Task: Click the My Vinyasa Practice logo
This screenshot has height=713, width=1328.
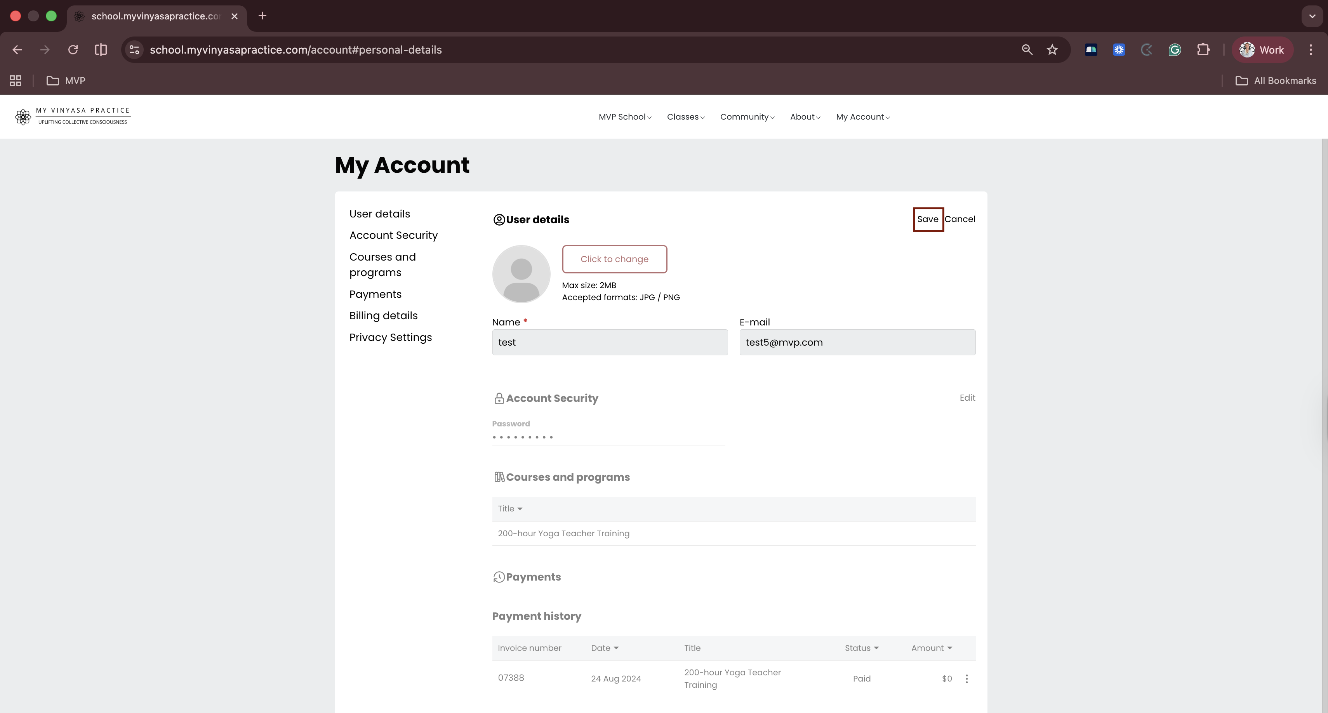Action: coord(73,117)
